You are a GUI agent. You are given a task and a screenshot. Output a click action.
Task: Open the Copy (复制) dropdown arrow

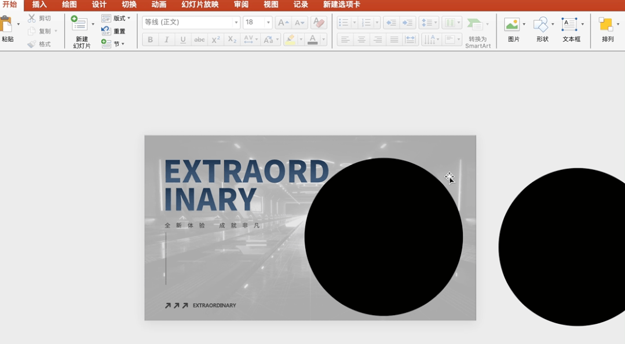pos(56,31)
